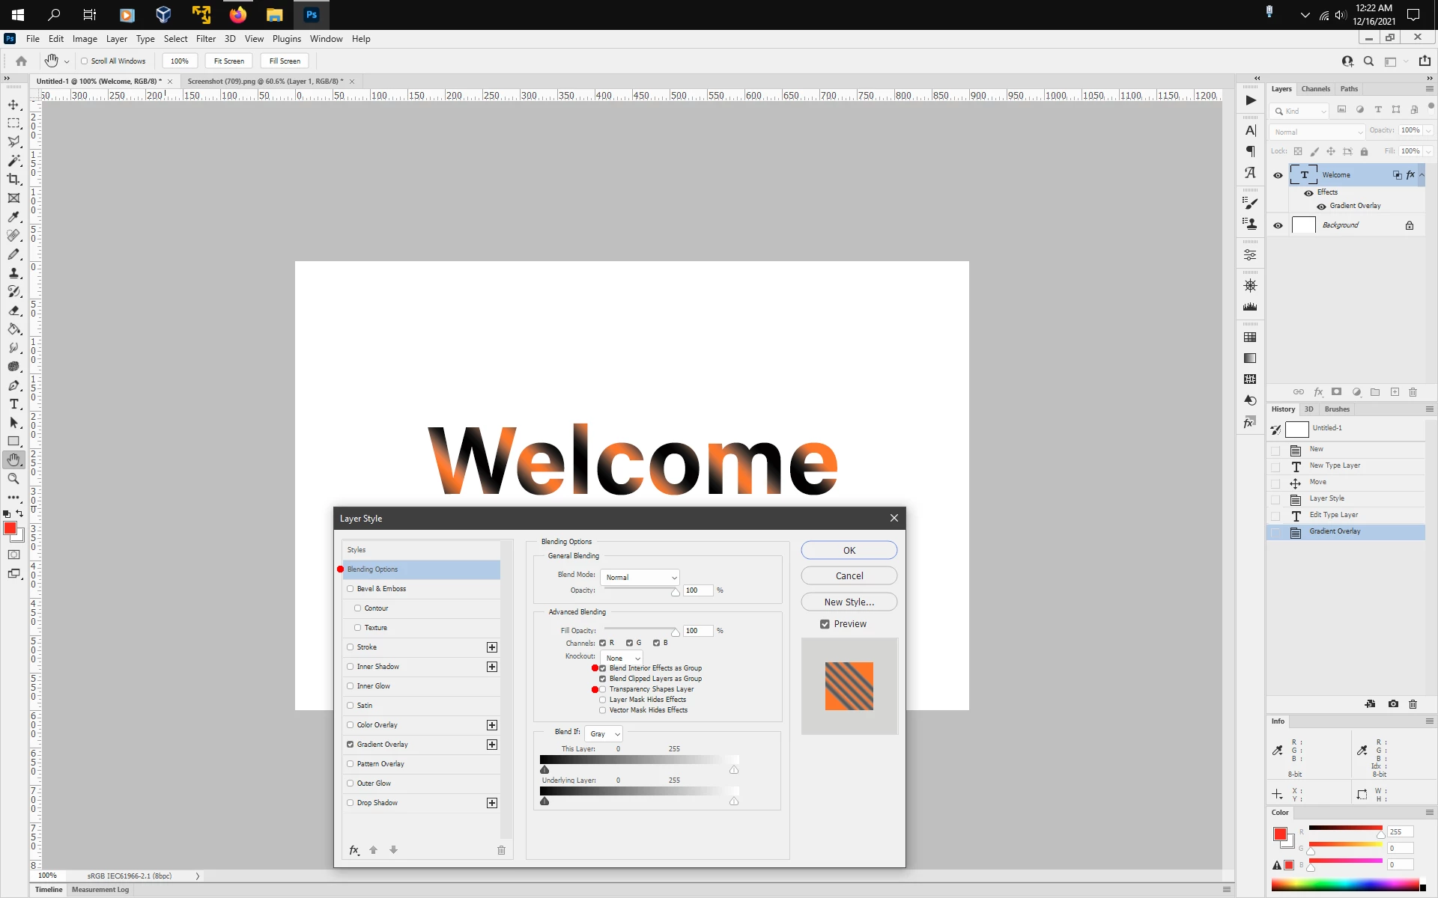Open the Knockout dropdown
Image resolution: width=1438 pixels, height=898 pixels.
(622, 659)
